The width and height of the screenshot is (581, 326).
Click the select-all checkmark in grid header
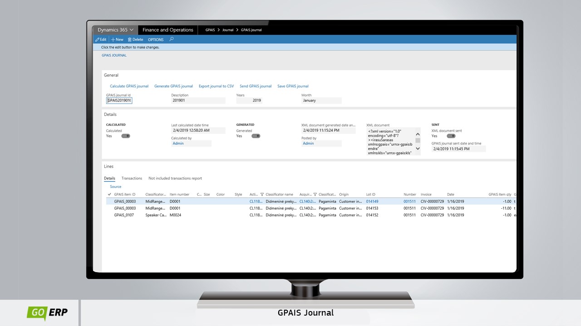coord(109,194)
